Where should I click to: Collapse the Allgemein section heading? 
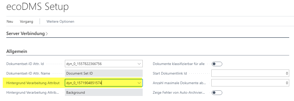[x=17, y=51]
